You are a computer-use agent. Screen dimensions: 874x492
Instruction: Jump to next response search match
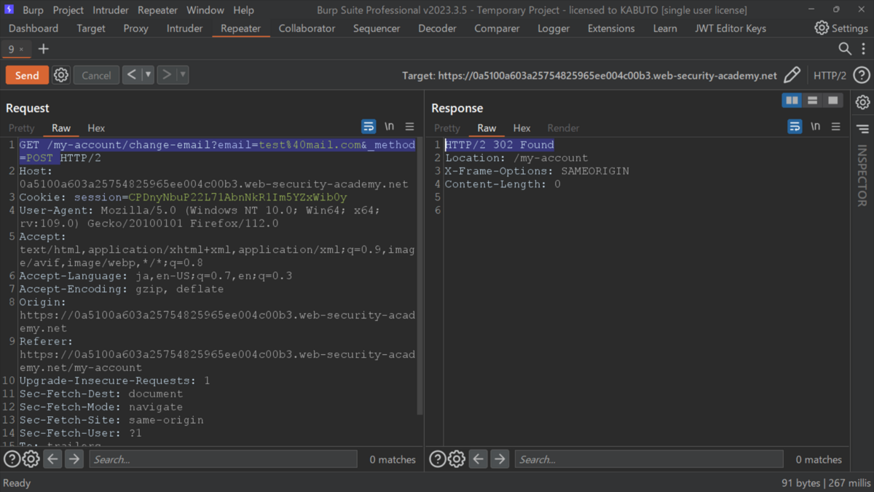coord(500,459)
